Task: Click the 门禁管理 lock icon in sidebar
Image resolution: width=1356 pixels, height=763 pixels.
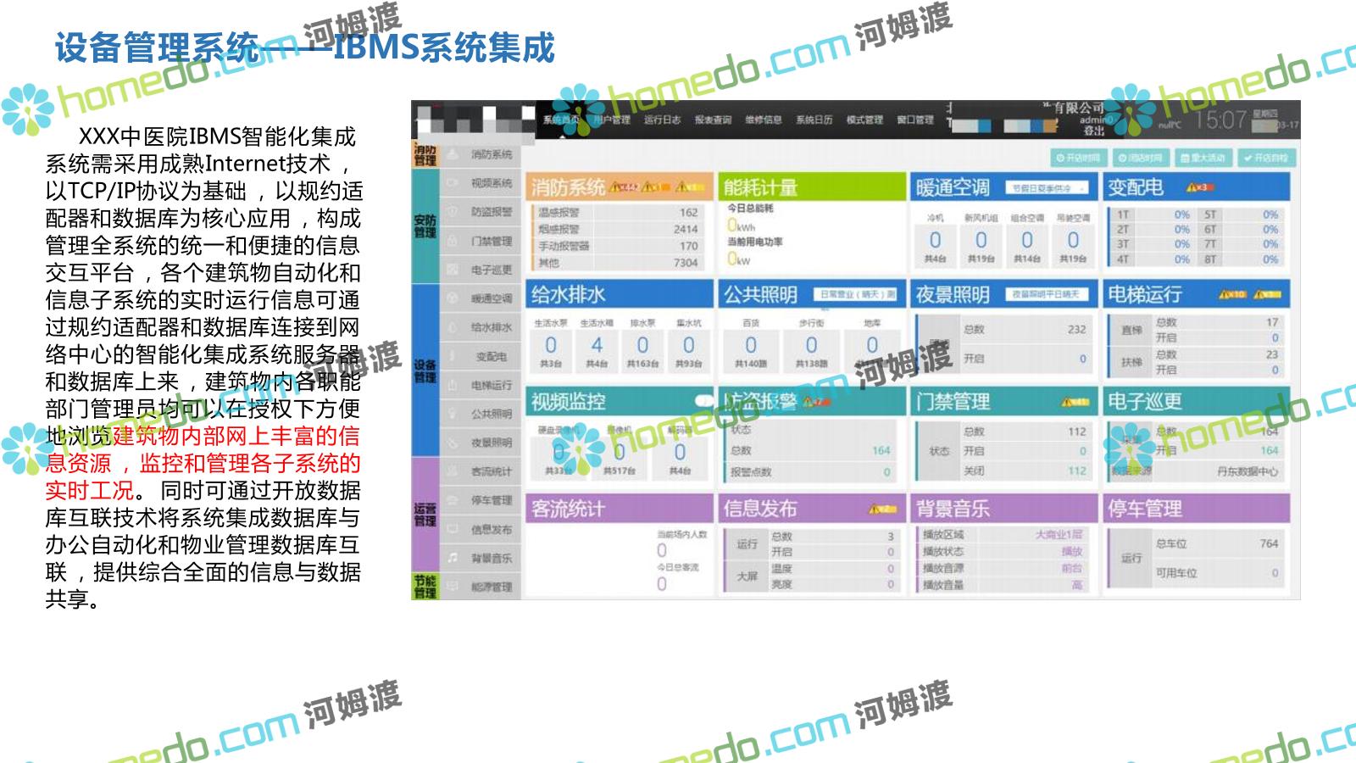Action: (453, 241)
